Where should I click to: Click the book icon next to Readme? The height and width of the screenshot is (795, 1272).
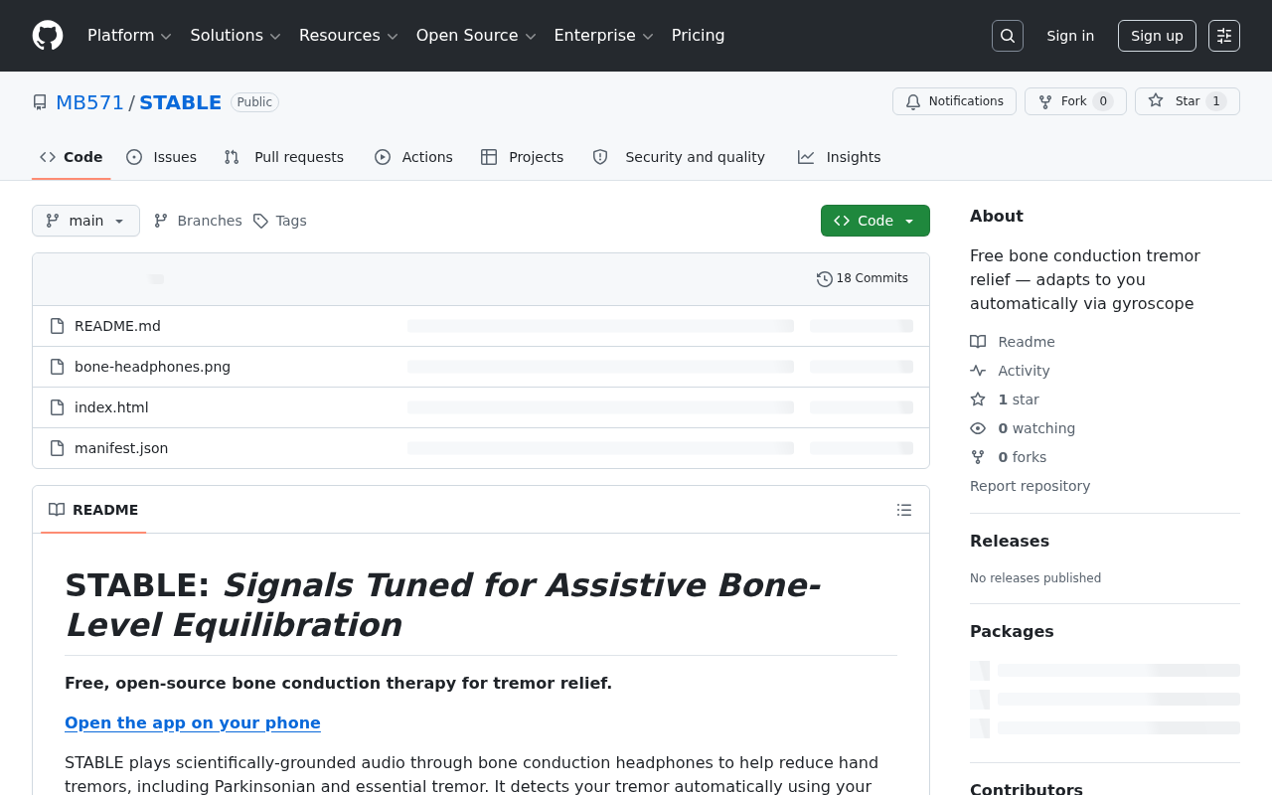(978, 342)
